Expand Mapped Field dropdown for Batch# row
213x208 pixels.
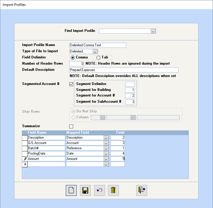(106, 148)
